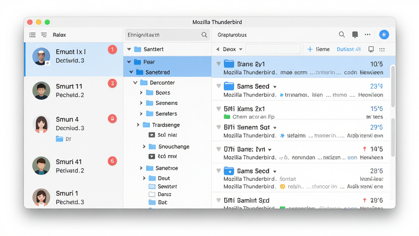The width and height of the screenshot is (419, 236).
Task: Click the empty filter field beside Deox
Action: click(x=273, y=49)
